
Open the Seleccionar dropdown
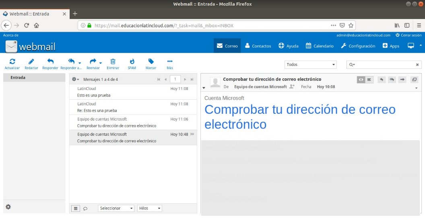pyautogui.click(x=116, y=208)
